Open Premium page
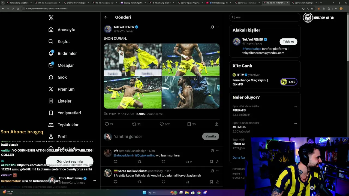The height and width of the screenshot is (196, 349). [61, 89]
